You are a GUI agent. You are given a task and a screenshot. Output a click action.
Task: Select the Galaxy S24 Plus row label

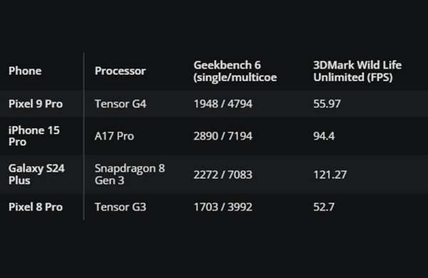pyautogui.click(x=36, y=175)
